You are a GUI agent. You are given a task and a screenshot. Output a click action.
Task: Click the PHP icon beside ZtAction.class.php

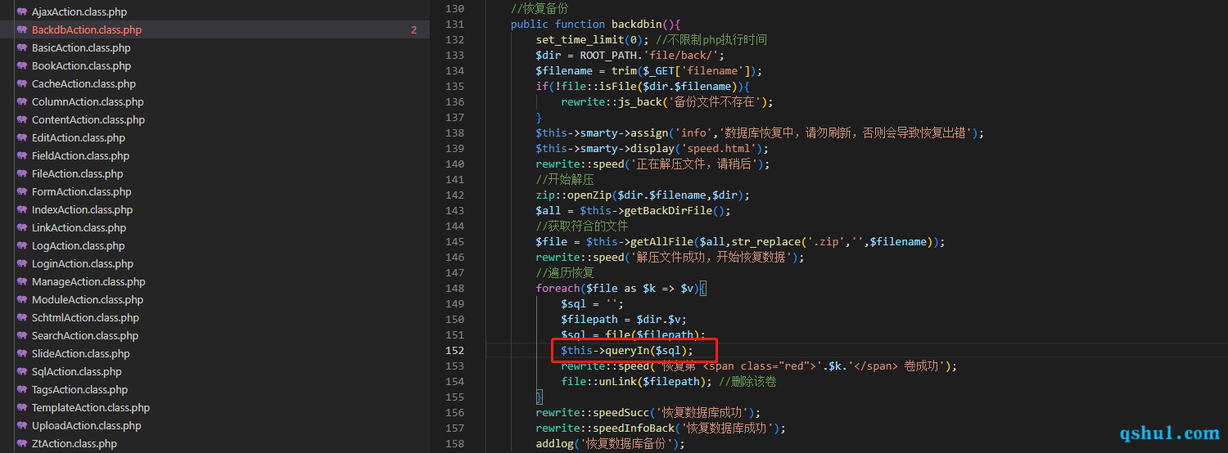click(x=21, y=444)
